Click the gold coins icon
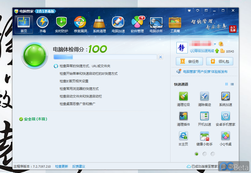 (222, 51)
